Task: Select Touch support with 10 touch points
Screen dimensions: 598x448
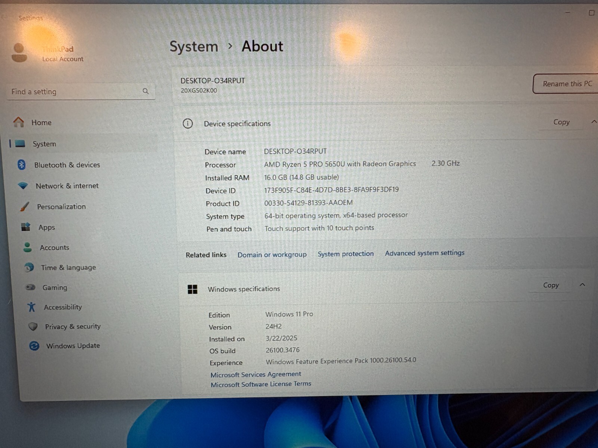Action: coord(319,228)
